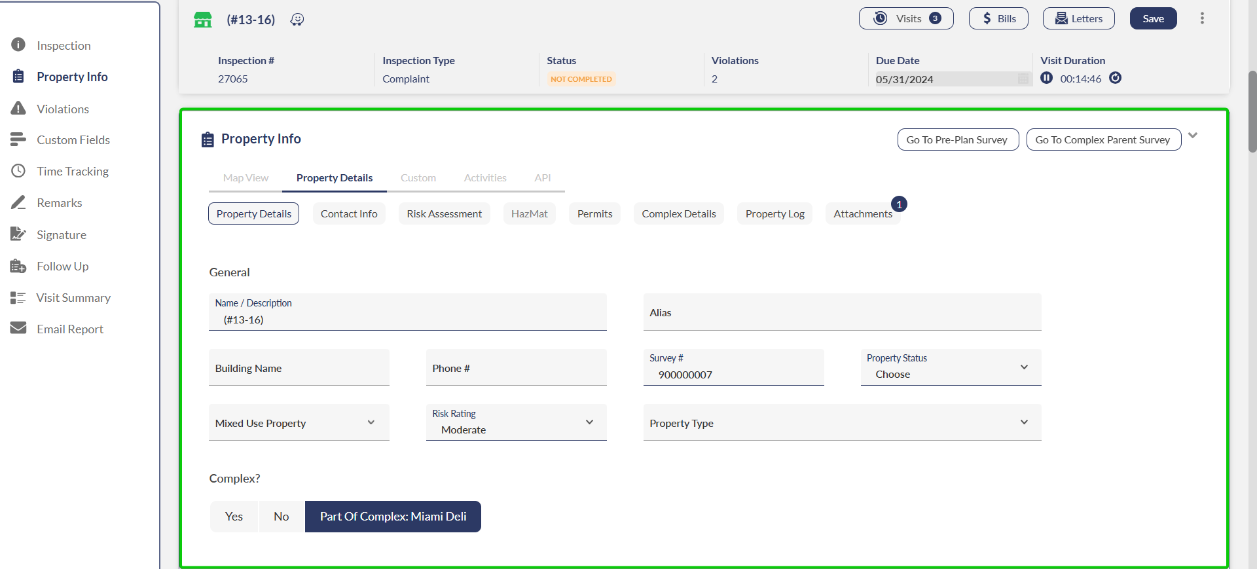Pause the visit duration timer

[x=1046, y=79]
